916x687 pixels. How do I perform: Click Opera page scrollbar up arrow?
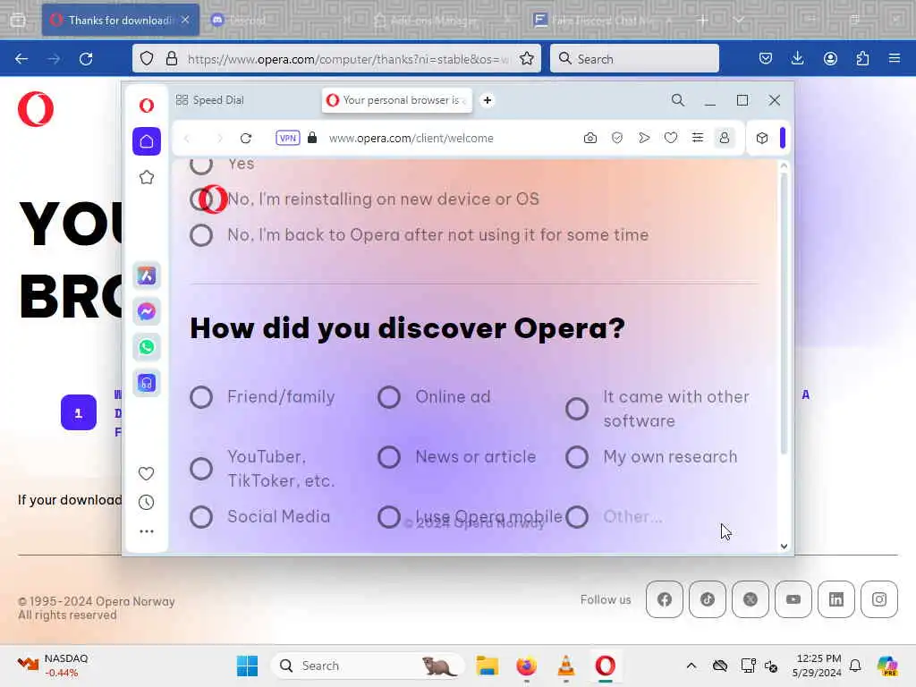coord(784,165)
